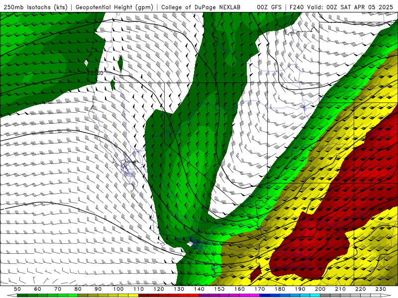Click the '250mb Isotachs (kts)' title text
This screenshot has height=298, width=398.
36,7
